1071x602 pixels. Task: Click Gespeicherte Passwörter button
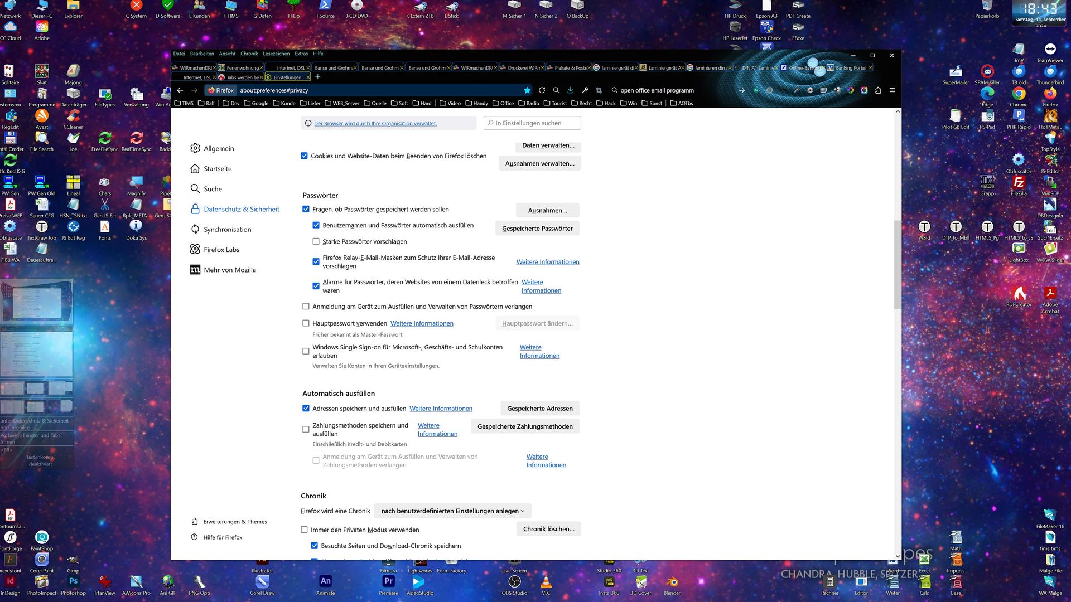[x=537, y=229]
